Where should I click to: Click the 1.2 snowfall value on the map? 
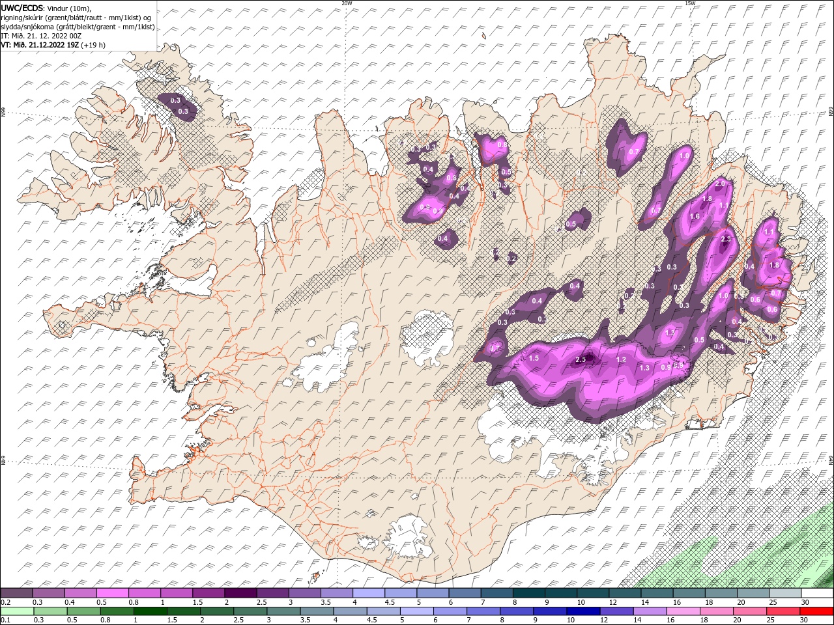(621, 360)
